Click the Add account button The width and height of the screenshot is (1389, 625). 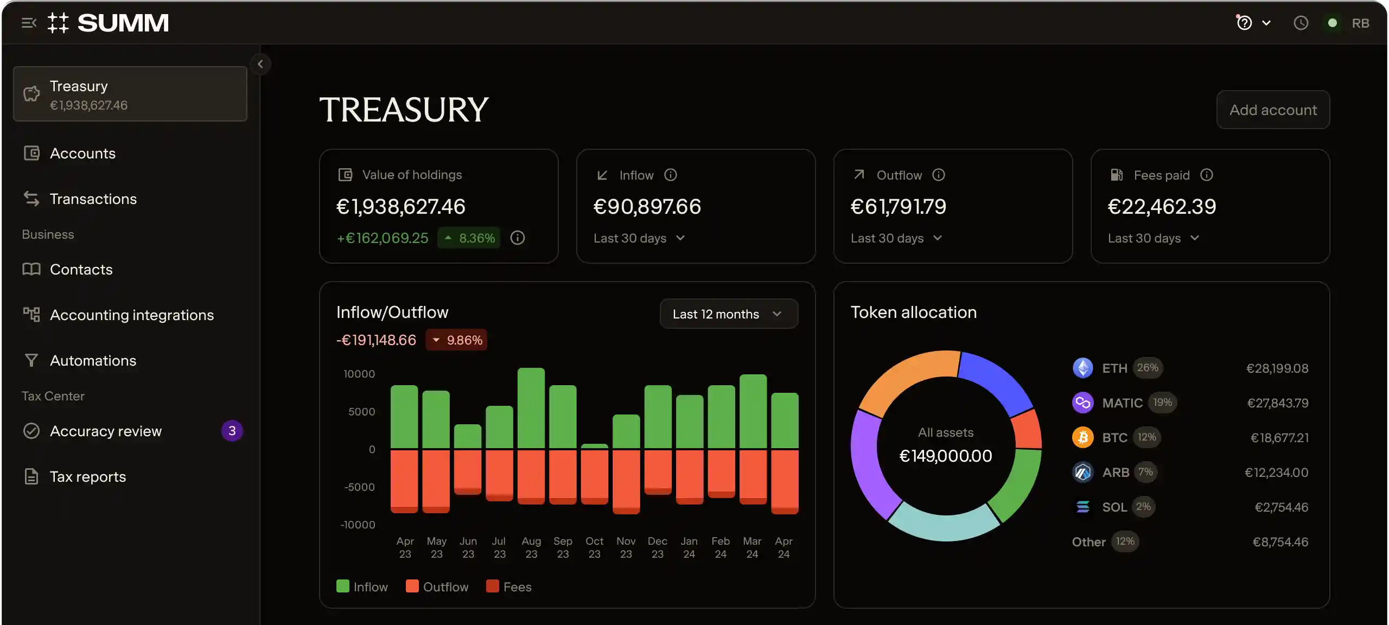(1272, 110)
